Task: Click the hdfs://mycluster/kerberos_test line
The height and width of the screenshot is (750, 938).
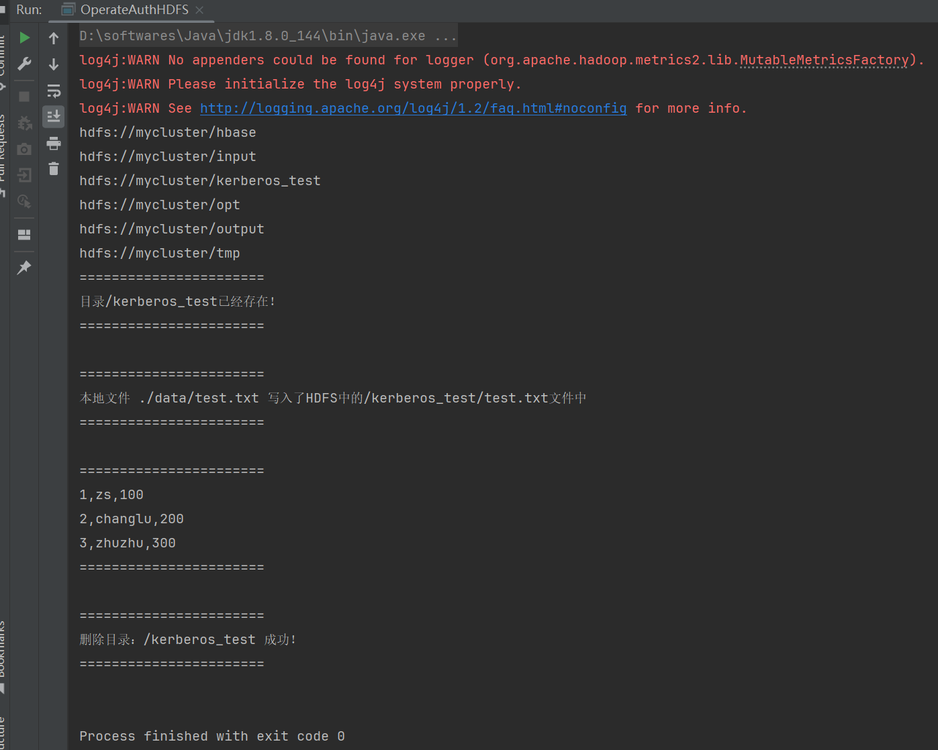Action: pos(200,180)
